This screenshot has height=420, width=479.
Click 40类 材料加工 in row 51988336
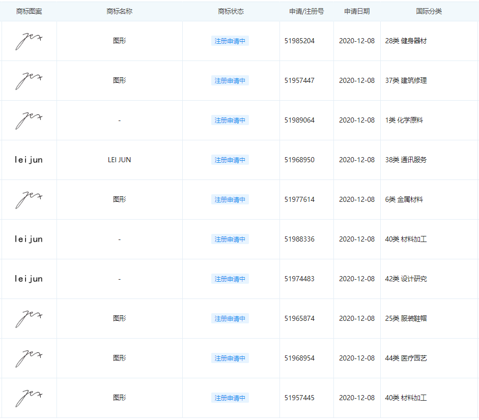point(406,239)
